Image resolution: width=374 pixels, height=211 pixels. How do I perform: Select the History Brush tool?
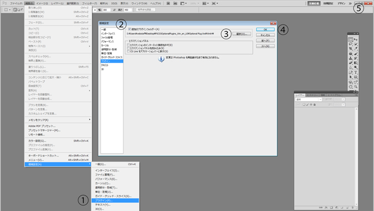coord(356,58)
